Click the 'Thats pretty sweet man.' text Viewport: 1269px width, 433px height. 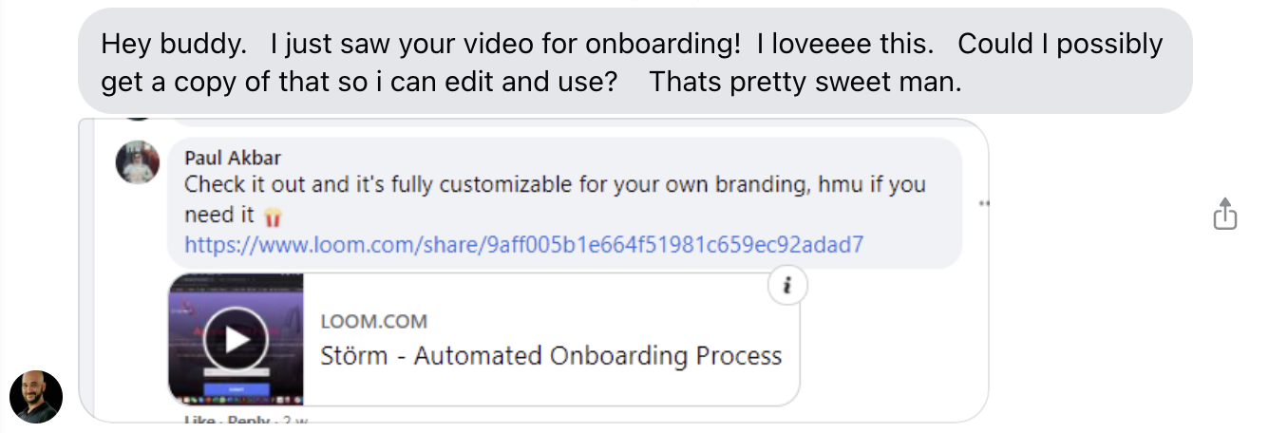click(805, 83)
